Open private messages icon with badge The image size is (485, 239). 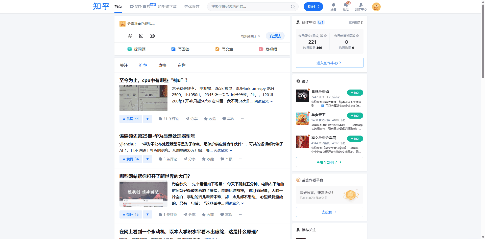coord(346,5)
